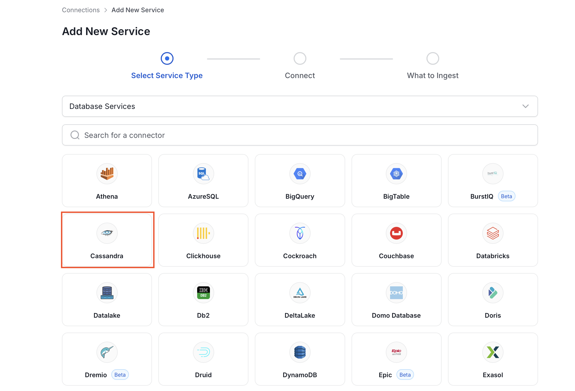
Task: Choose the Druid connector icon
Action: point(204,352)
